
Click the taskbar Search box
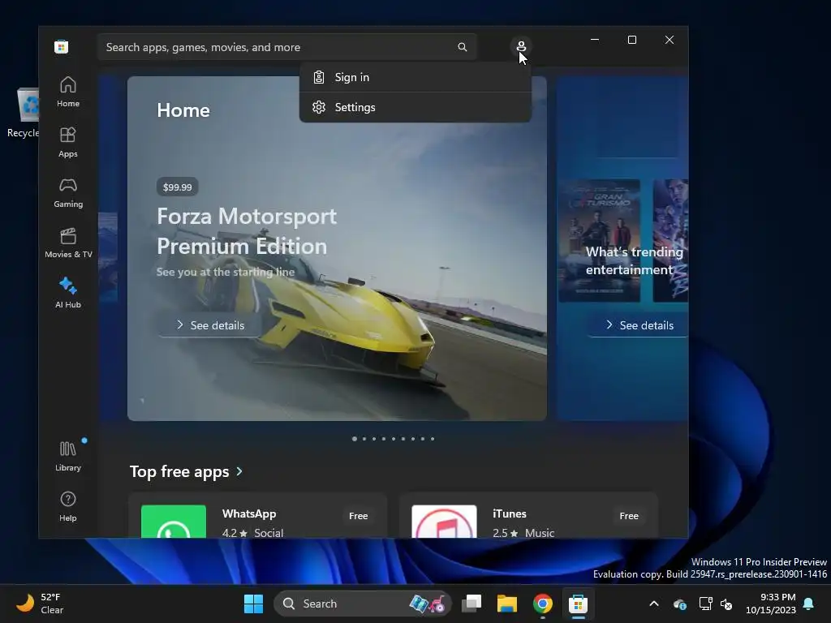pyautogui.click(x=363, y=604)
